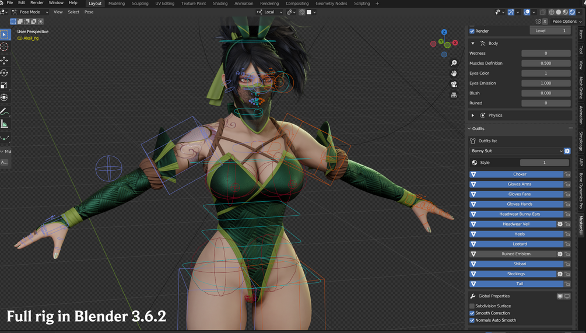586x333 pixels.
Task: Open the shading options dropdown arrow
Action: tap(579, 12)
